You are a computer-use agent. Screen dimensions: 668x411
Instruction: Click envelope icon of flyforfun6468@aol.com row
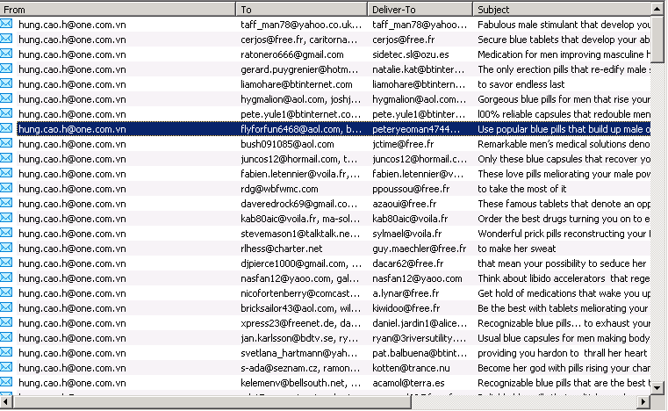tap(6, 128)
